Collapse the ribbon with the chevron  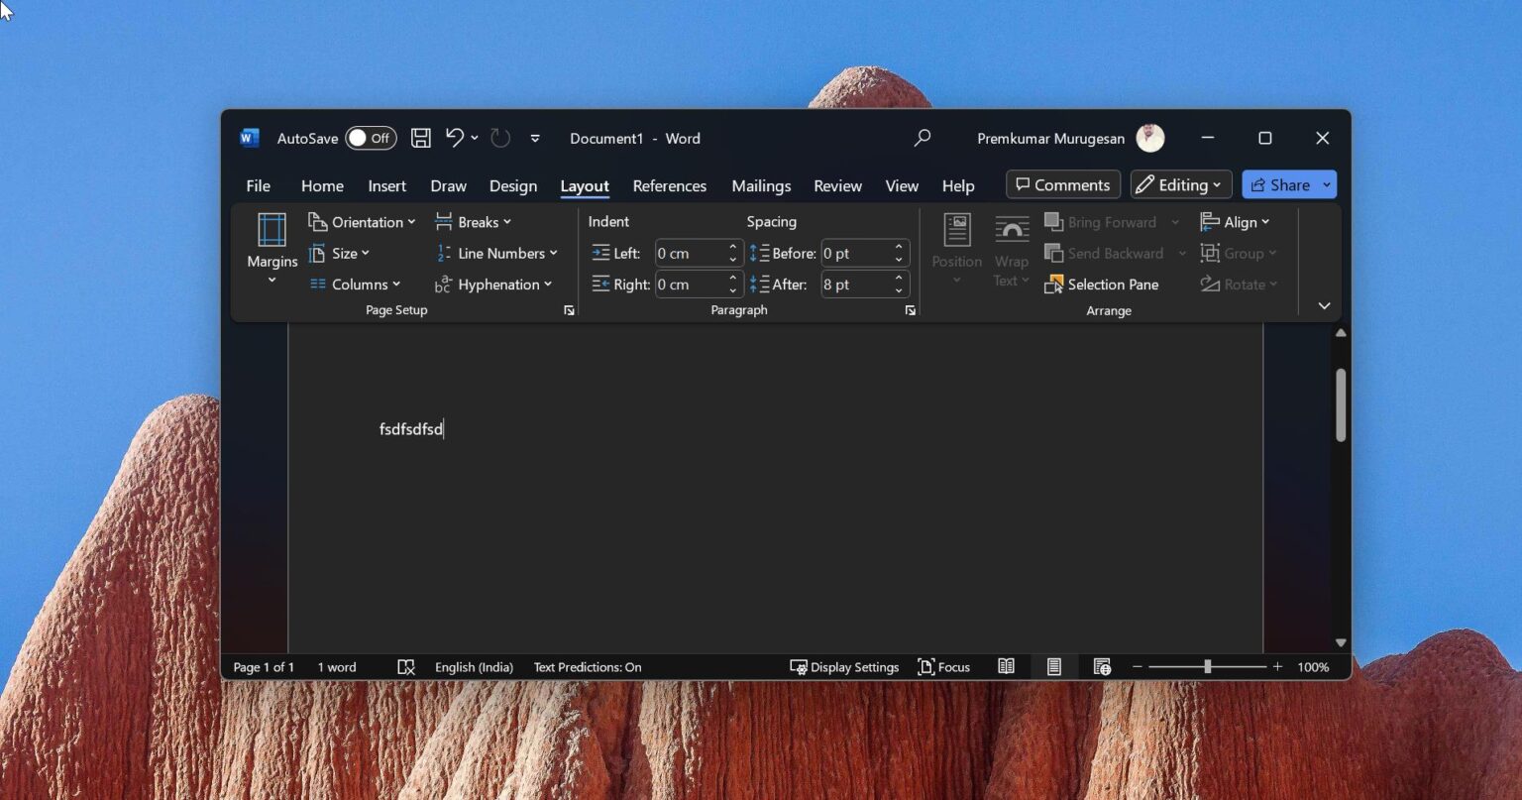coord(1324,305)
